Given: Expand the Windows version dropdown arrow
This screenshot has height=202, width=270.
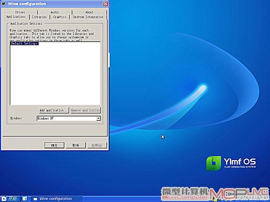Looking at the screenshot, I should (98, 119).
